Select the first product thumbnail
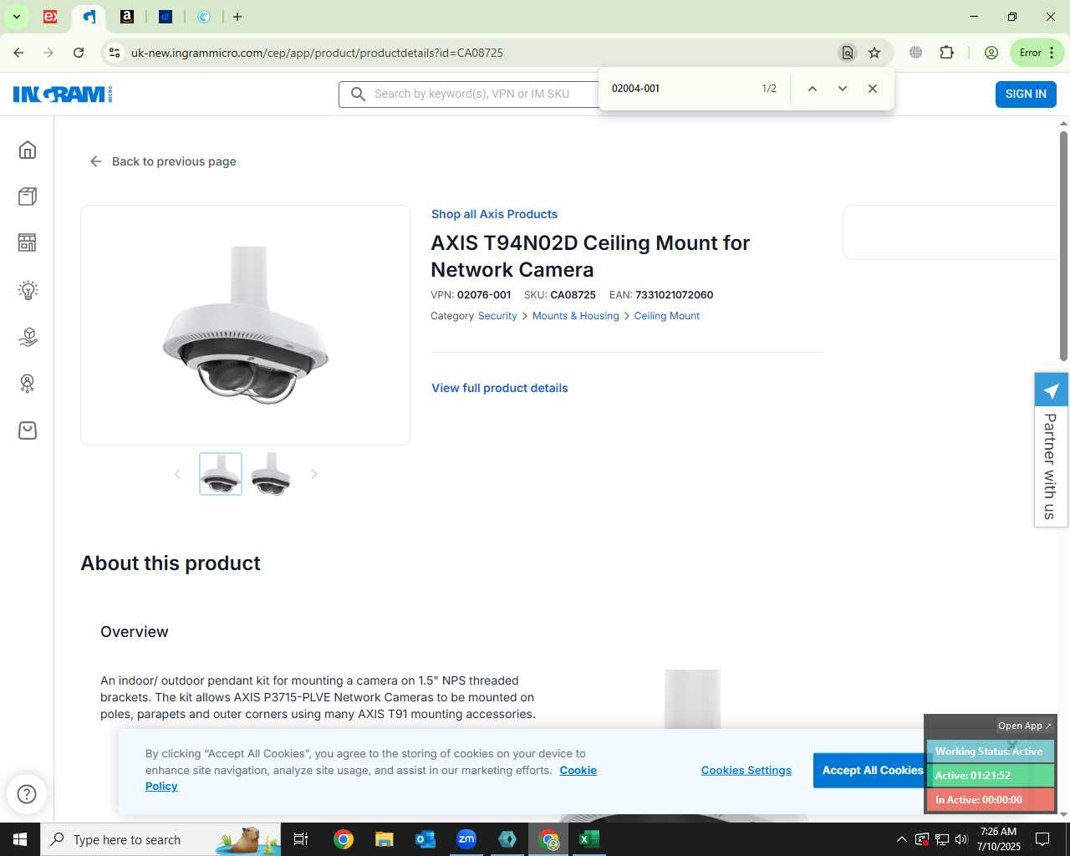1070x856 pixels. [x=221, y=474]
